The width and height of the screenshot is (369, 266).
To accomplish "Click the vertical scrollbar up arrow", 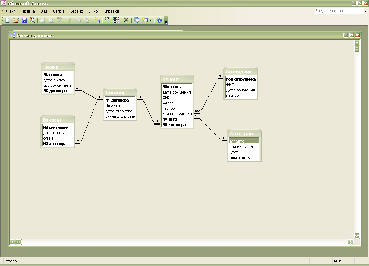I will coord(357,42).
